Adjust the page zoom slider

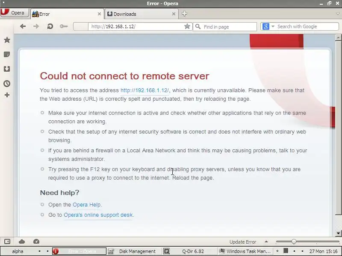point(307,241)
